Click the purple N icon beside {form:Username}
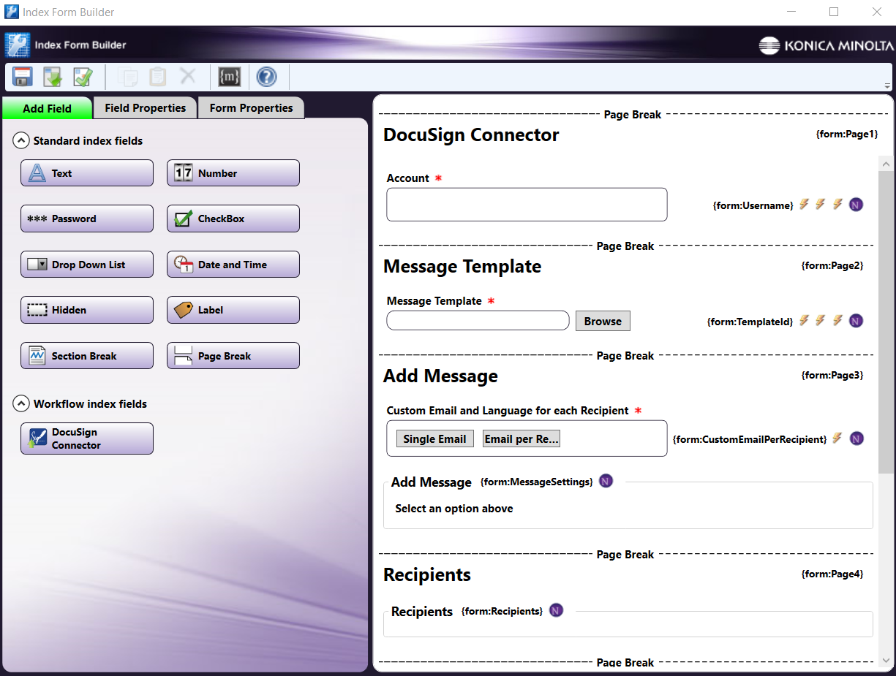The width and height of the screenshot is (896, 676). pyautogui.click(x=856, y=205)
